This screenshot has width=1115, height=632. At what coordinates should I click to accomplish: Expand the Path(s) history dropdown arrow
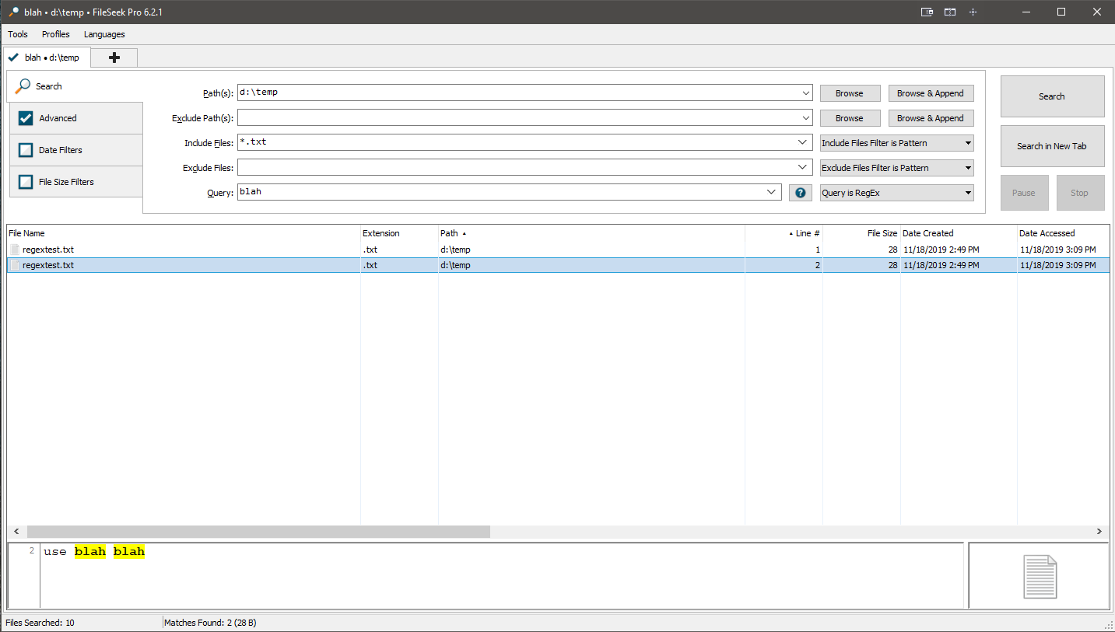805,93
